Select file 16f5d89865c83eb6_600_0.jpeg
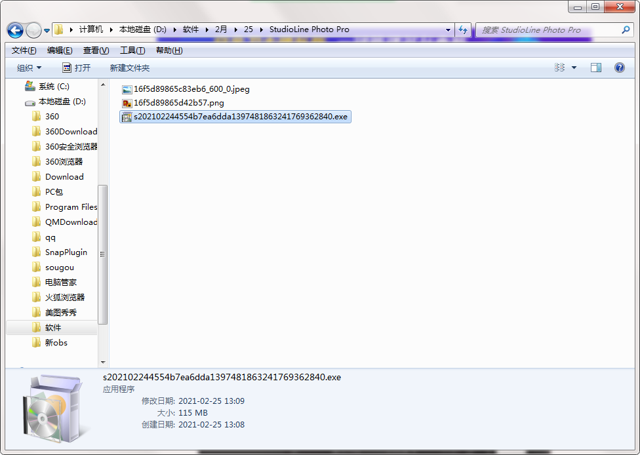 pyautogui.click(x=186, y=89)
